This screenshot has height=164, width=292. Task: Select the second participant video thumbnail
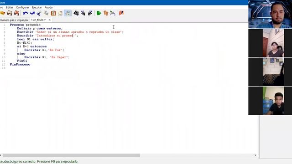270,43
